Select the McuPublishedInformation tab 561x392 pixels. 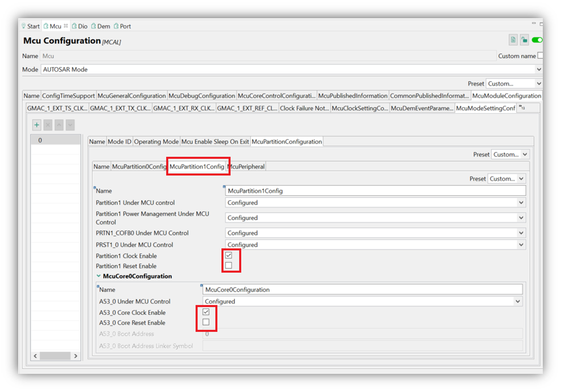click(x=353, y=96)
